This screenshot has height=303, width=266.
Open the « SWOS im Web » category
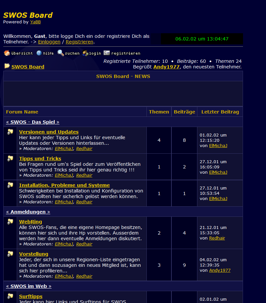(x=29, y=286)
